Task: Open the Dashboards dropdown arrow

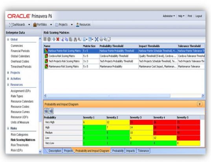Action: pos(29,25)
